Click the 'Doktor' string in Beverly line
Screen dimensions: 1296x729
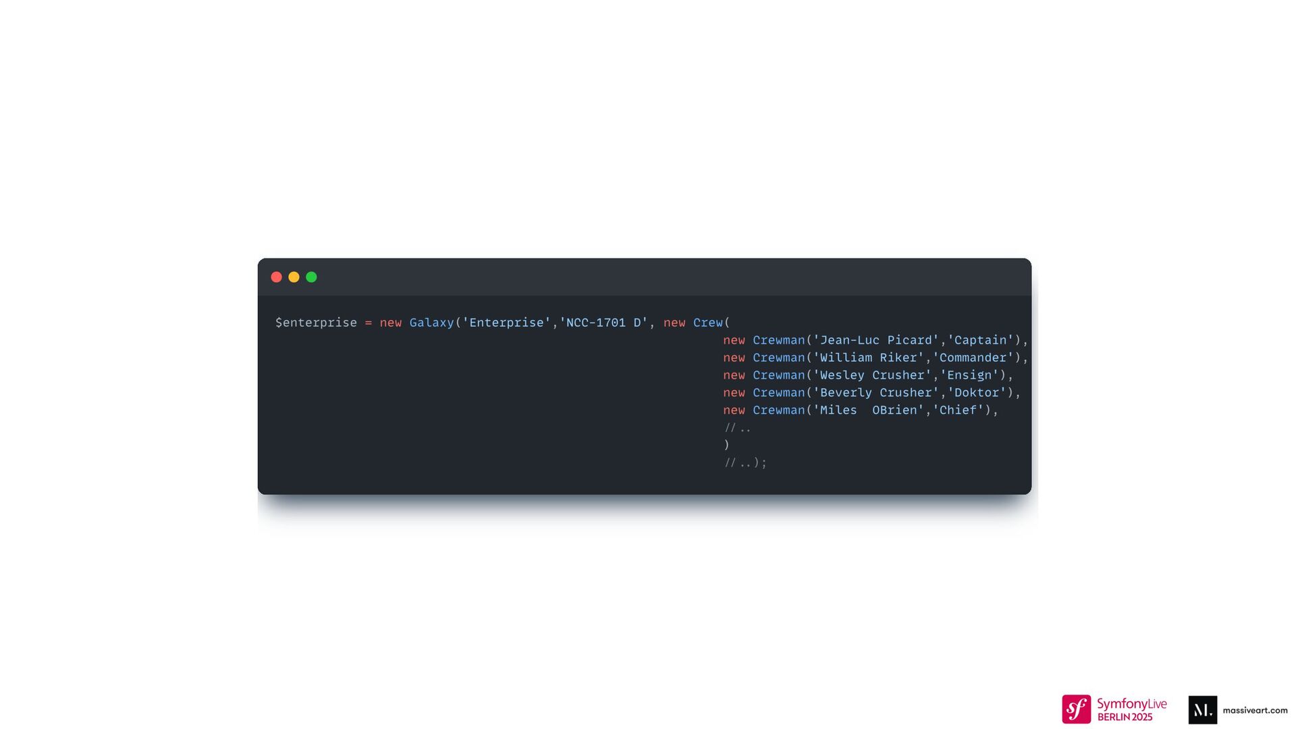click(977, 393)
